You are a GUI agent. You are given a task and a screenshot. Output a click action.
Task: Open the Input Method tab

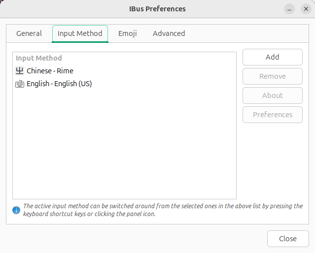point(80,33)
